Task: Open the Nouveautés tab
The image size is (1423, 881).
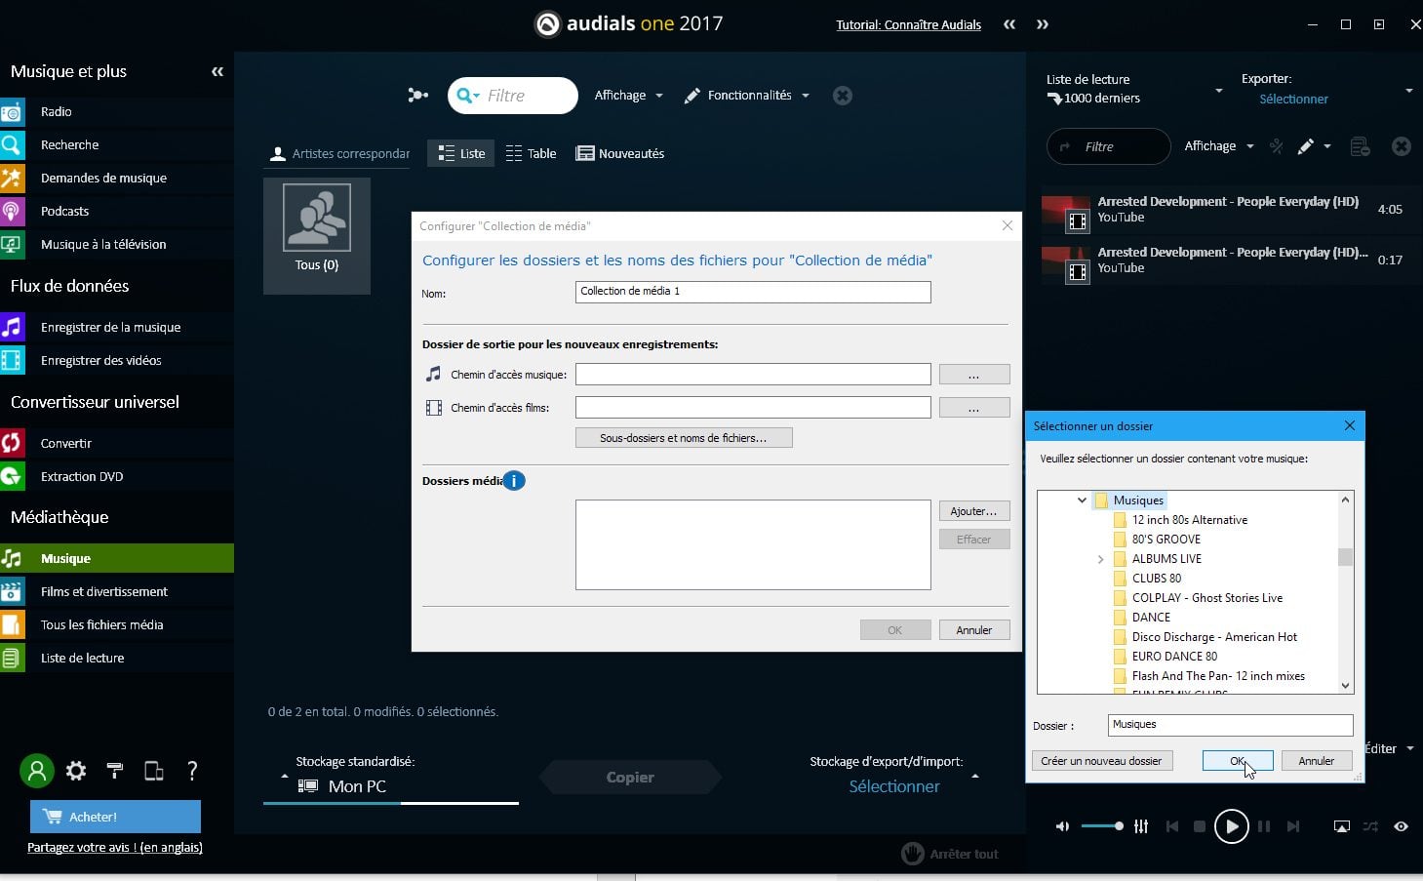Action: coord(619,153)
